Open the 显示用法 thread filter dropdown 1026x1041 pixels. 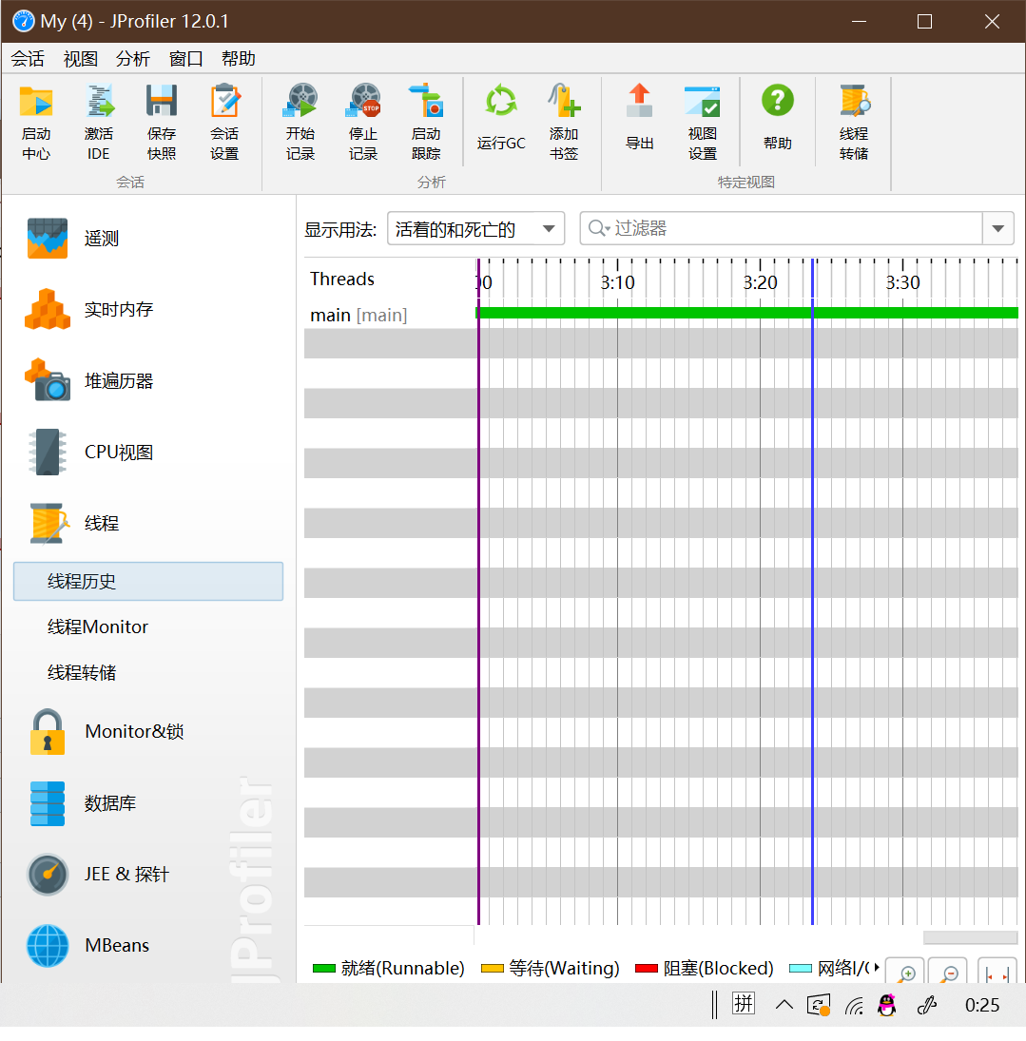[x=475, y=229]
